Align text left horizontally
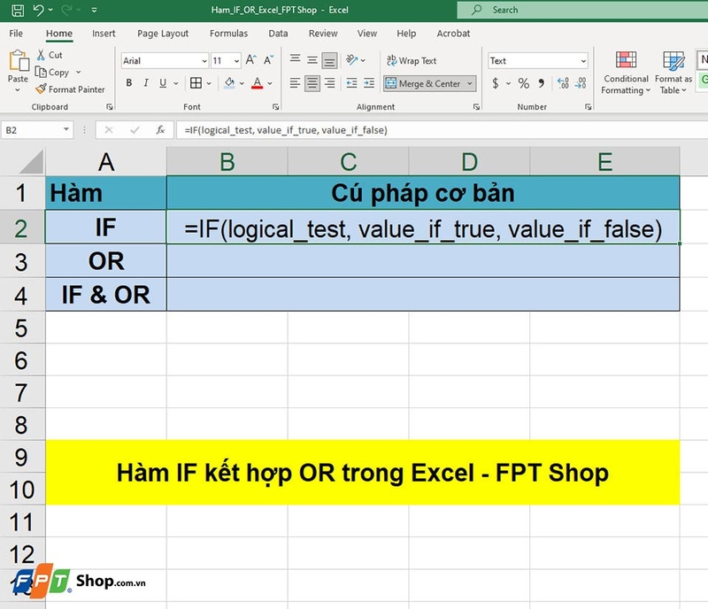708x609 pixels. 295,82
